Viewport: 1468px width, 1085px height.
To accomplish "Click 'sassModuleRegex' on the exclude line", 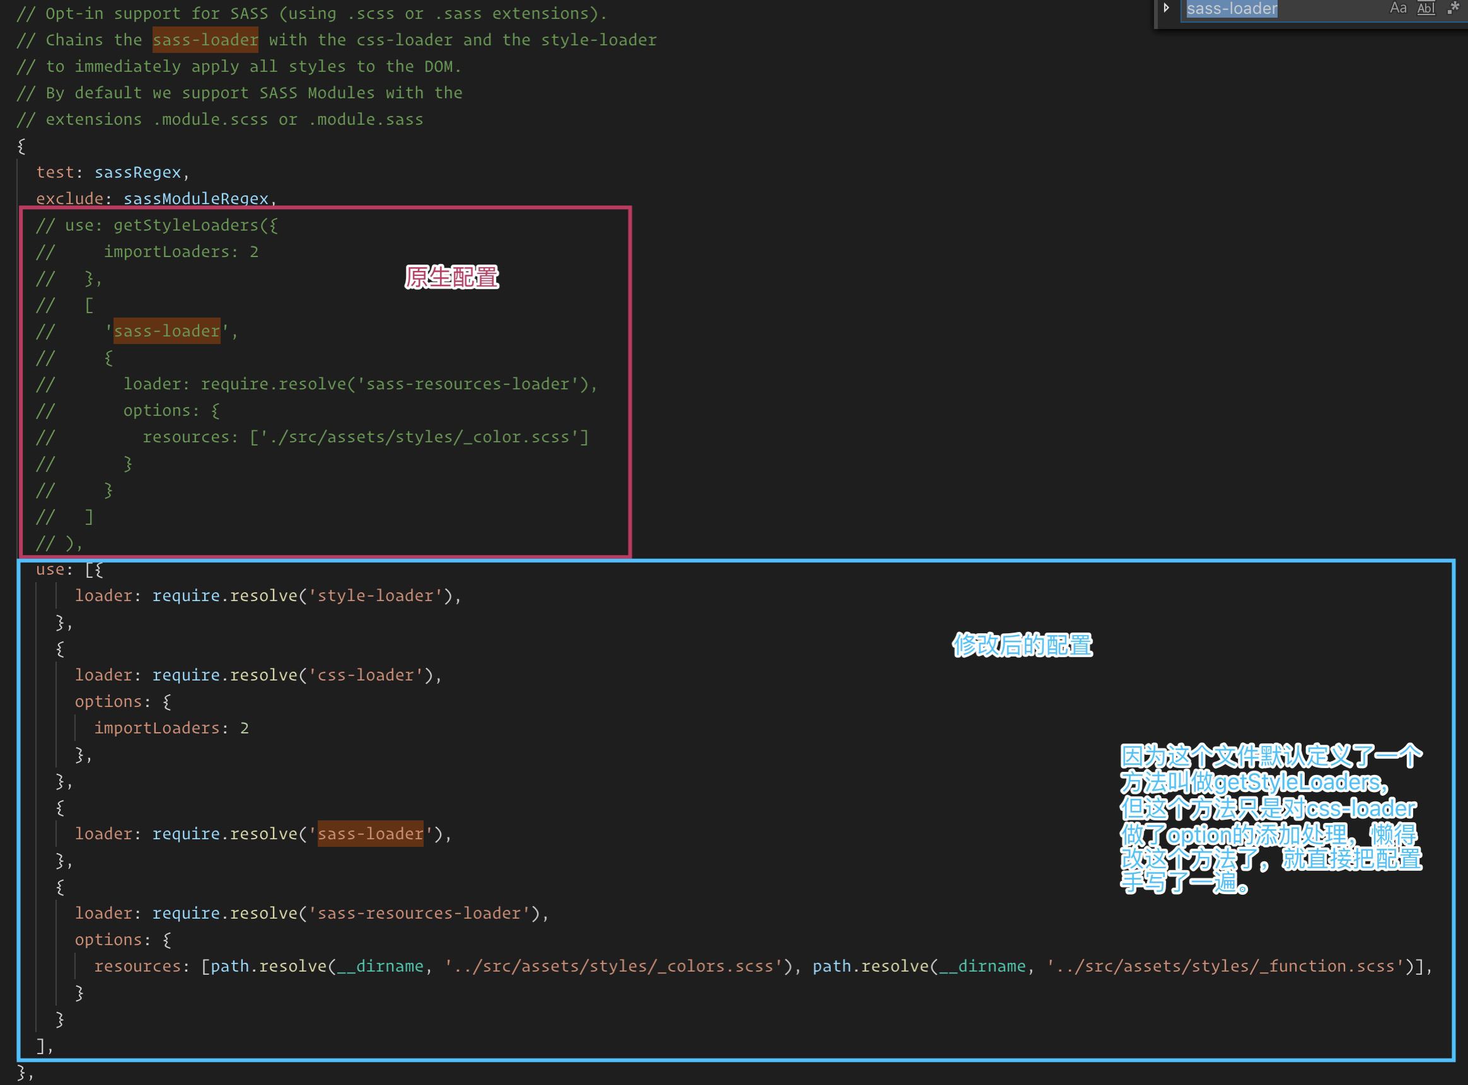I will pyautogui.click(x=196, y=198).
